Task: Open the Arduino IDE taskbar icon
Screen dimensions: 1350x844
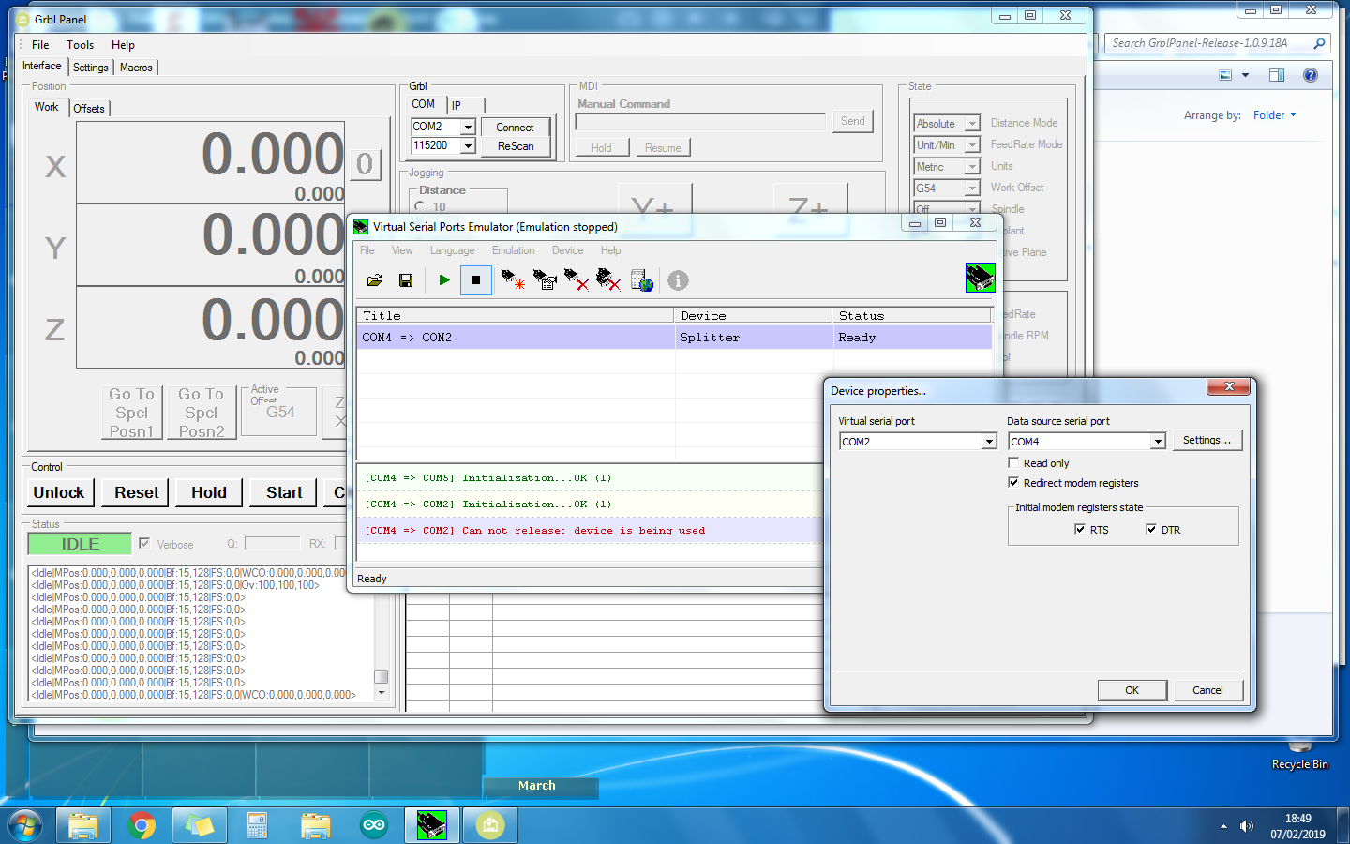Action: 374,825
